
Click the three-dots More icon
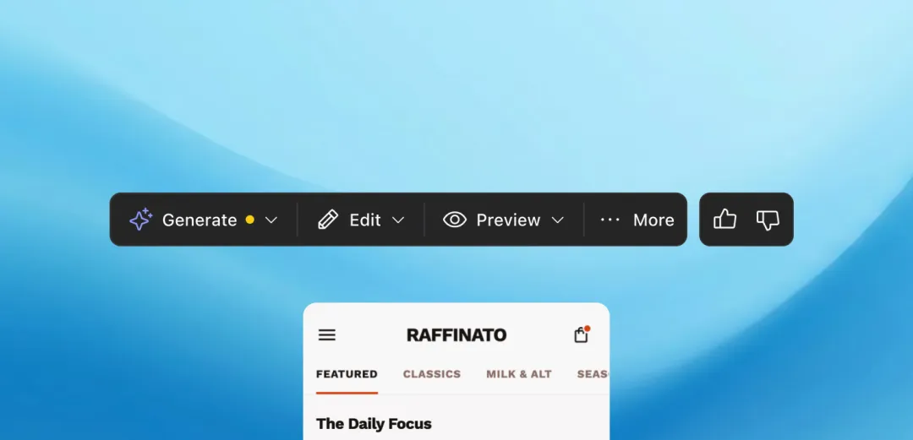[x=610, y=220]
